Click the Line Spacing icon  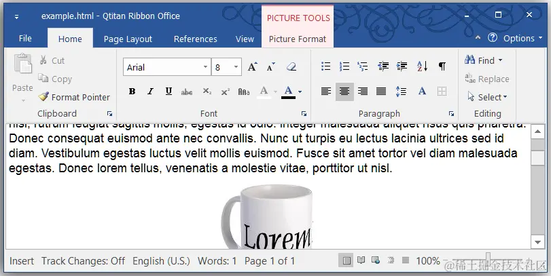(x=401, y=92)
